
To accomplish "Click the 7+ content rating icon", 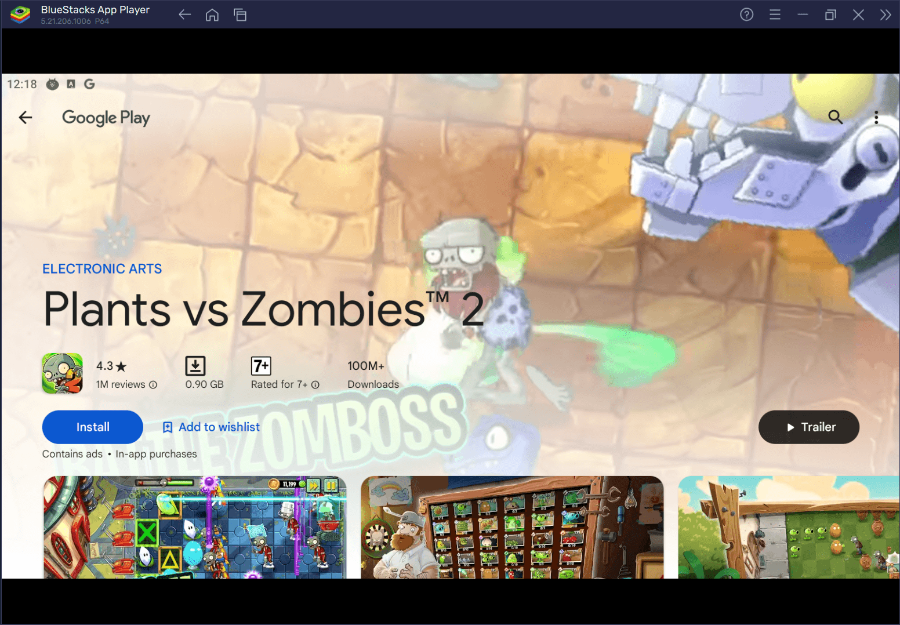I will 261,366.
